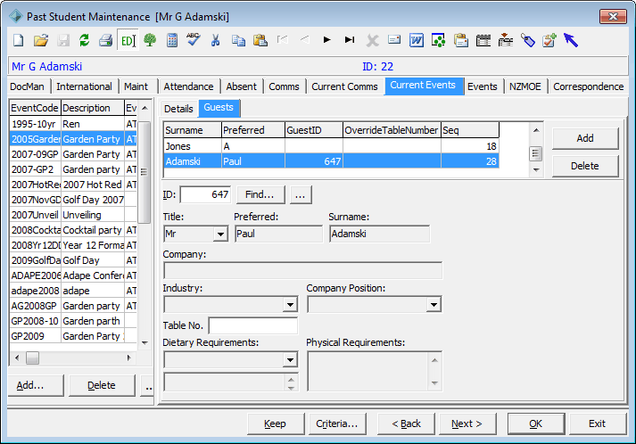Jump to the last record arrow icon
Screen dimensions: 636x444
(x=350, y=40)
